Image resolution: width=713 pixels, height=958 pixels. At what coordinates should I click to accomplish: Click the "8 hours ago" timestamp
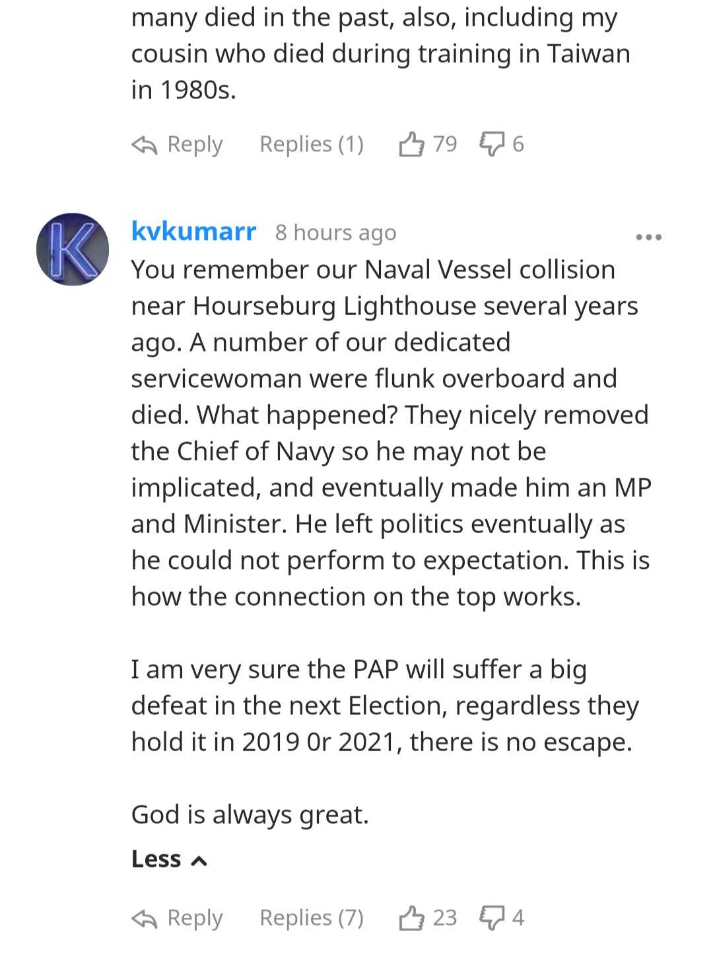tap(335, 233)
